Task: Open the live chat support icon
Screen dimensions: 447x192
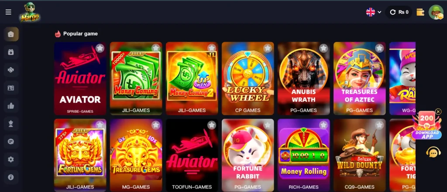Action: pos(433,153)
